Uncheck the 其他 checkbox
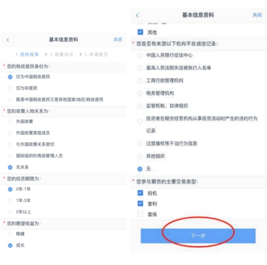Screen dimensions: 267x265 (141, 32)
